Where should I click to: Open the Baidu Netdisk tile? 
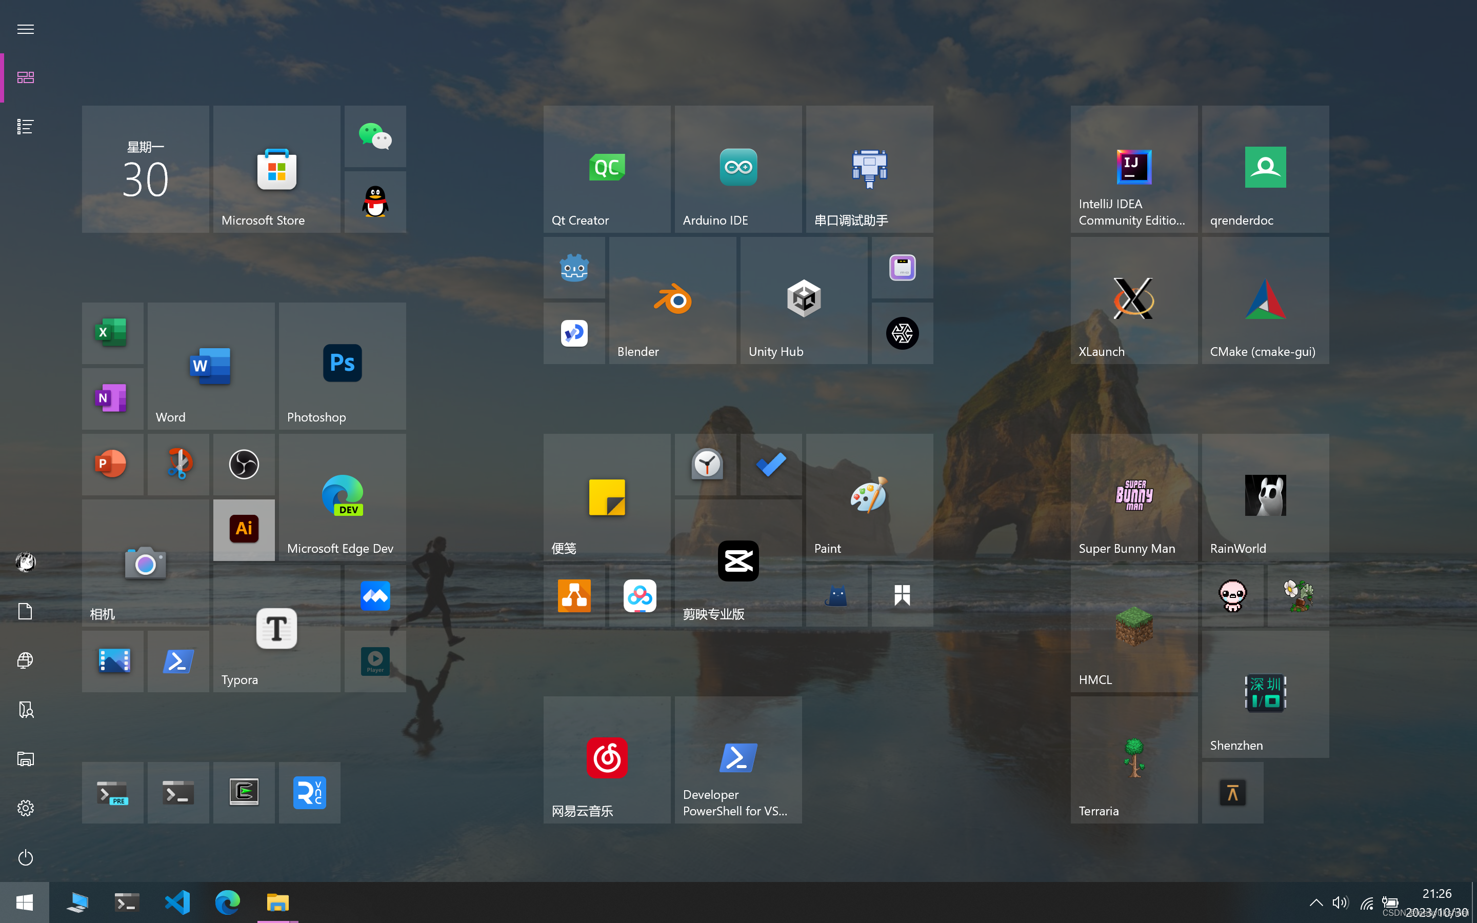tap(640, 596)
